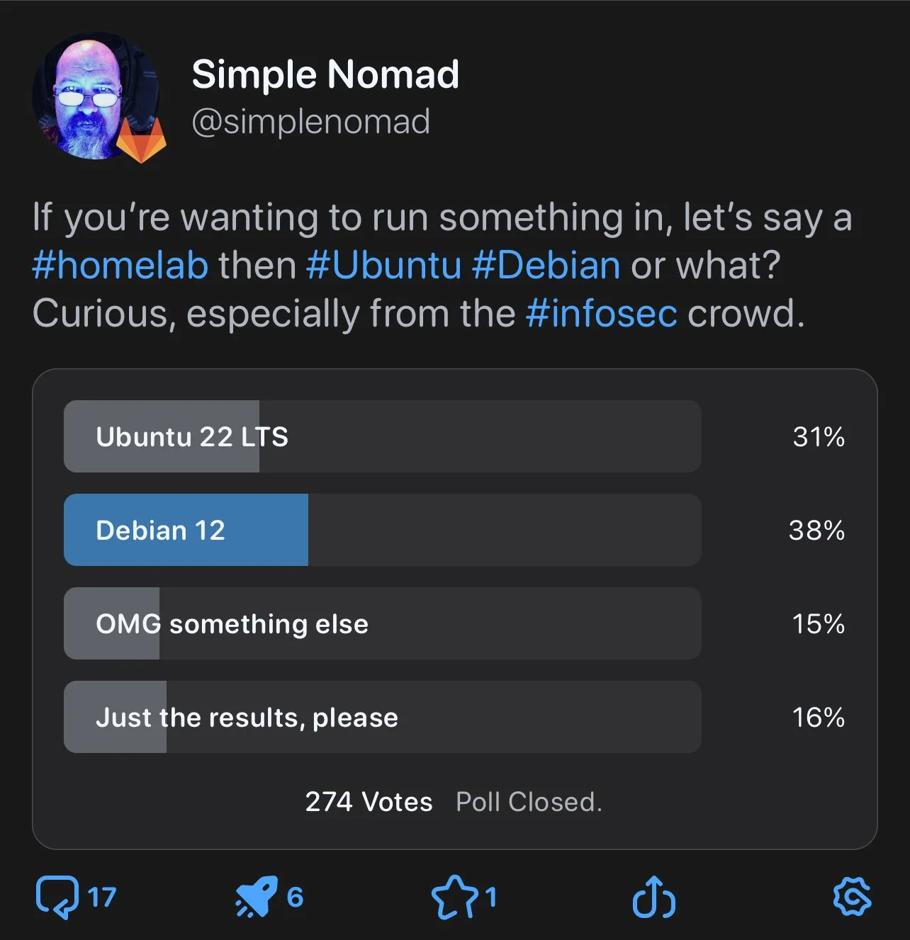Click the 38% result for Debian 12

(x=816, y=530)
